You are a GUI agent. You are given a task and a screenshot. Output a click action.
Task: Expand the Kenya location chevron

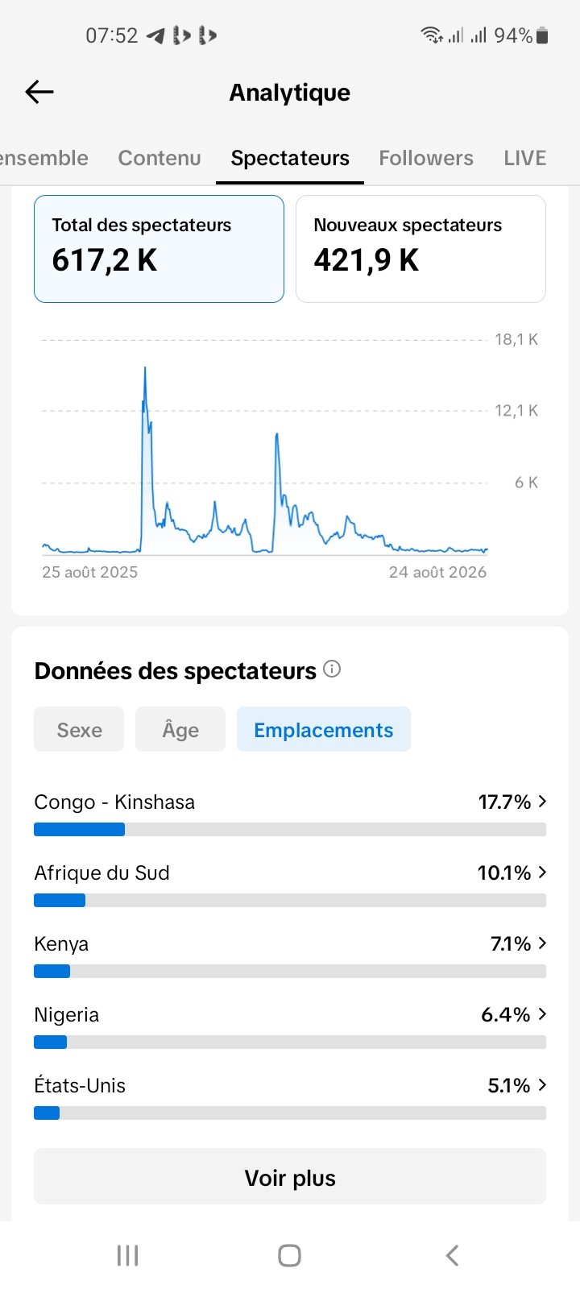[x=542, y=943]
